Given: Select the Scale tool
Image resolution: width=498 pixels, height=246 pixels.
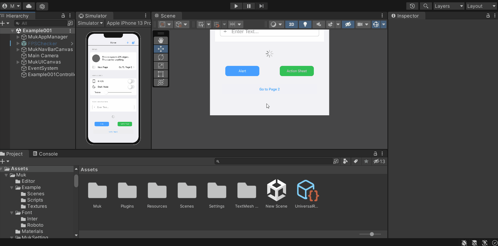Looking at the screenshot, I should [161, 66].
